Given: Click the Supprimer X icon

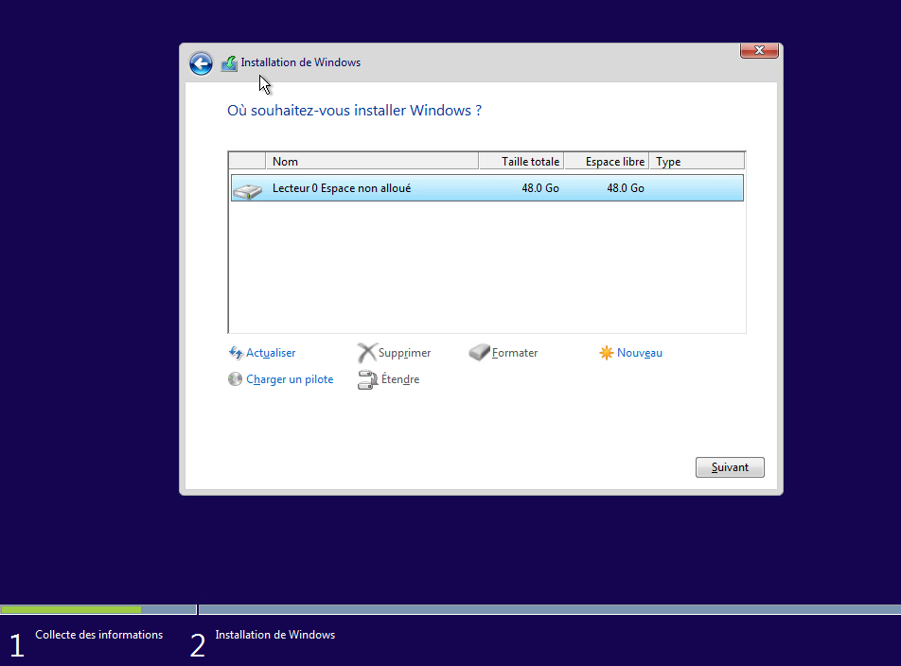Looking at the screenshot, I should pyautogui.click(x=366, y=353).
